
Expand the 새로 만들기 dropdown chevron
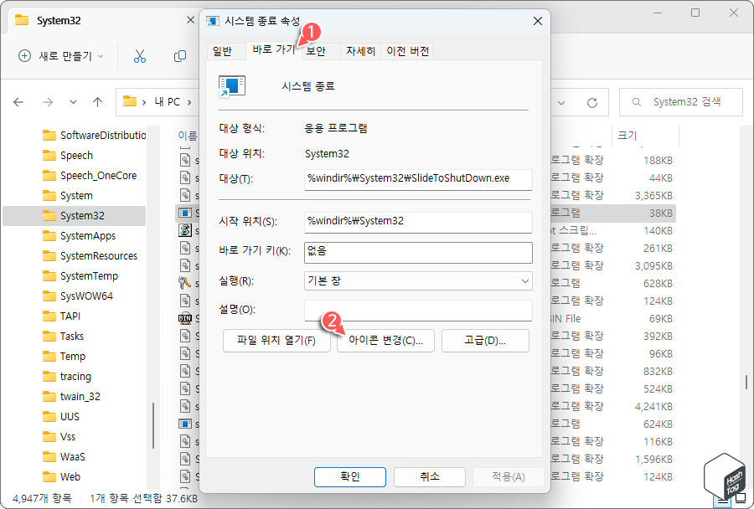(x=100, y=55)
